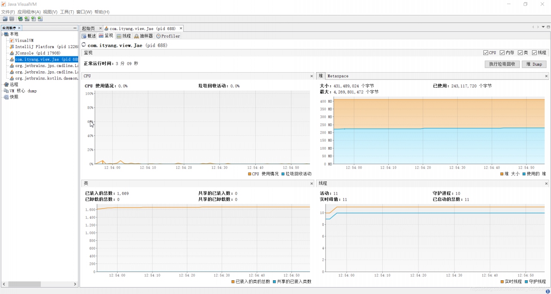Image resolution: width=551 pixels, height=294 pixels.
Task: Select the 监视 tab
Action: coord(106,36)
